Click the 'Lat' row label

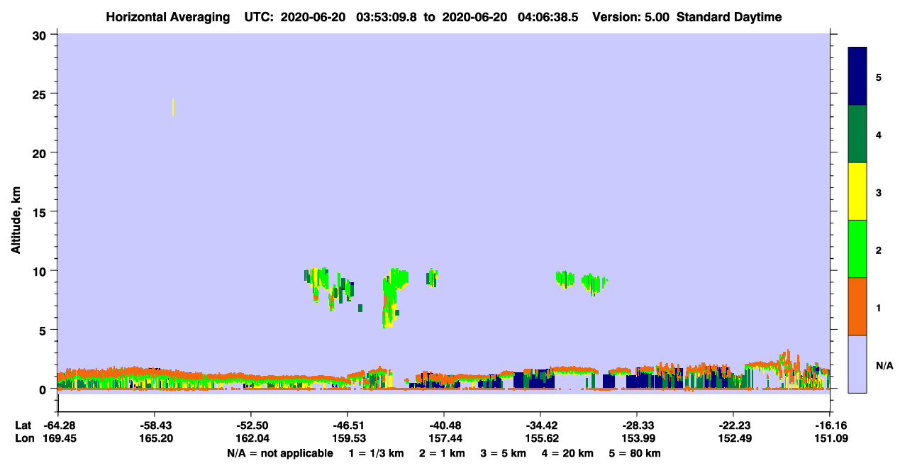point(23,425)
